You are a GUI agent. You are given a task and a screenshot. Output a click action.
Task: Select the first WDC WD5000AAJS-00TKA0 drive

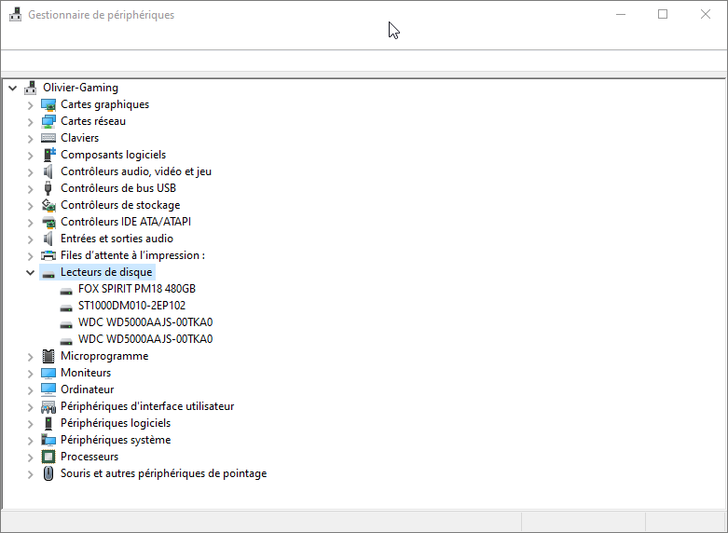coord(145,322)
